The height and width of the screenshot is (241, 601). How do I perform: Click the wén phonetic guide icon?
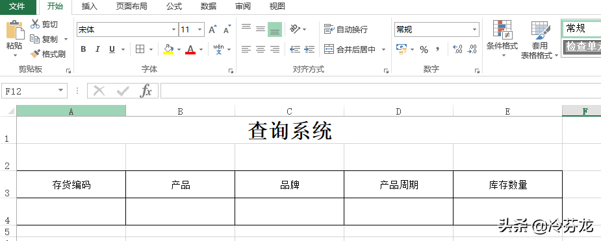tap(219, 49)
